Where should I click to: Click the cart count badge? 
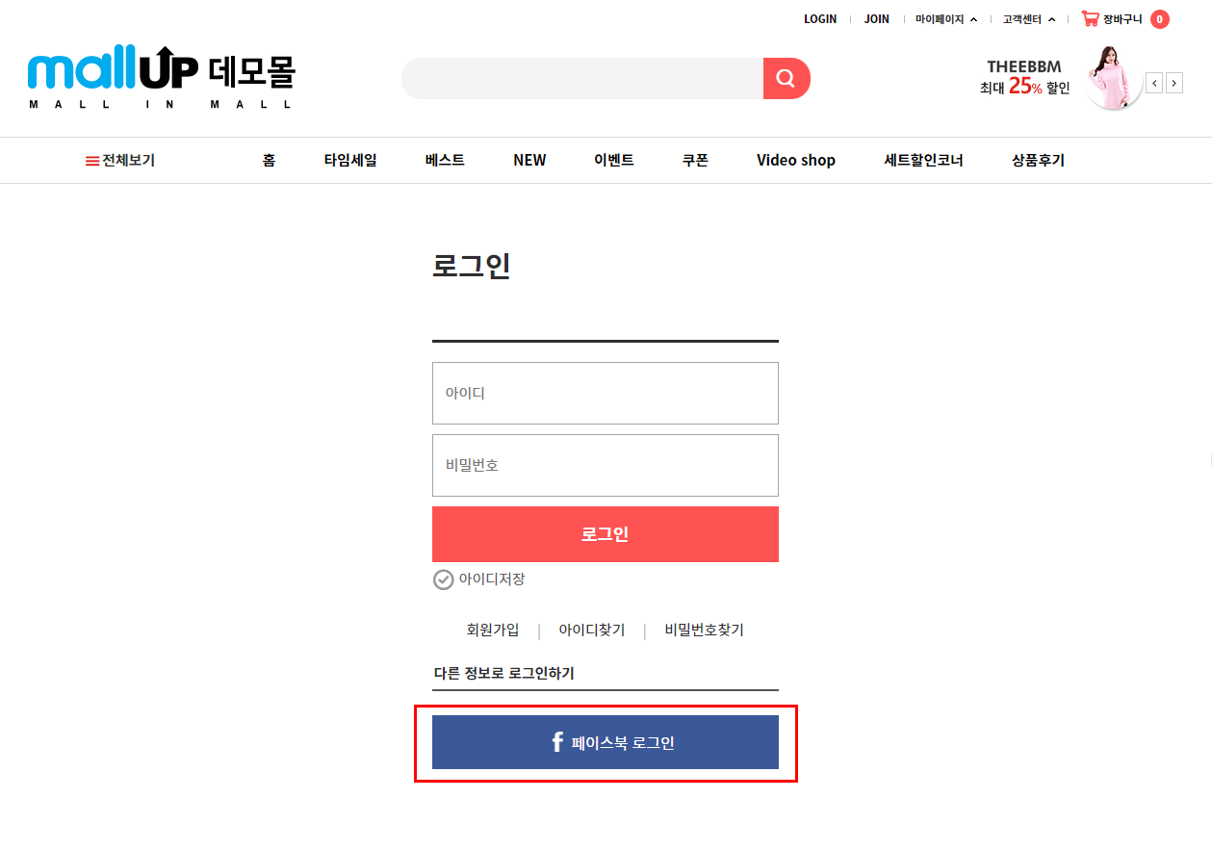pyautogui.click(x=1160, y=19)
